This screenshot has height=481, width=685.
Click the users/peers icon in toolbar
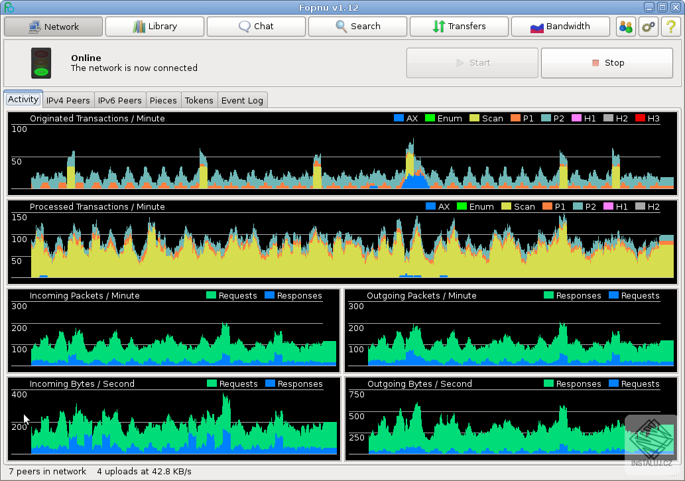(x=625, y=27)
